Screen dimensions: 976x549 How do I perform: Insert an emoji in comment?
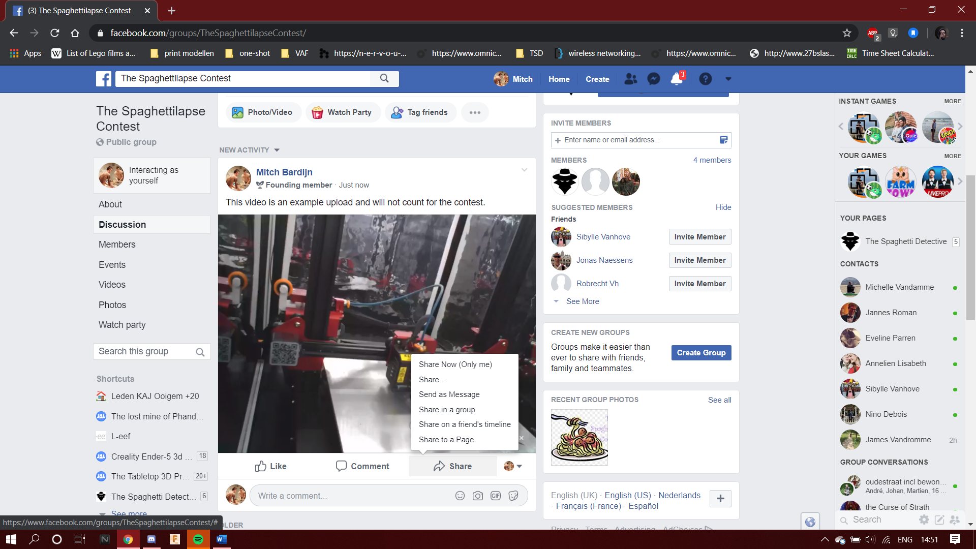click(x=460, y=496)
